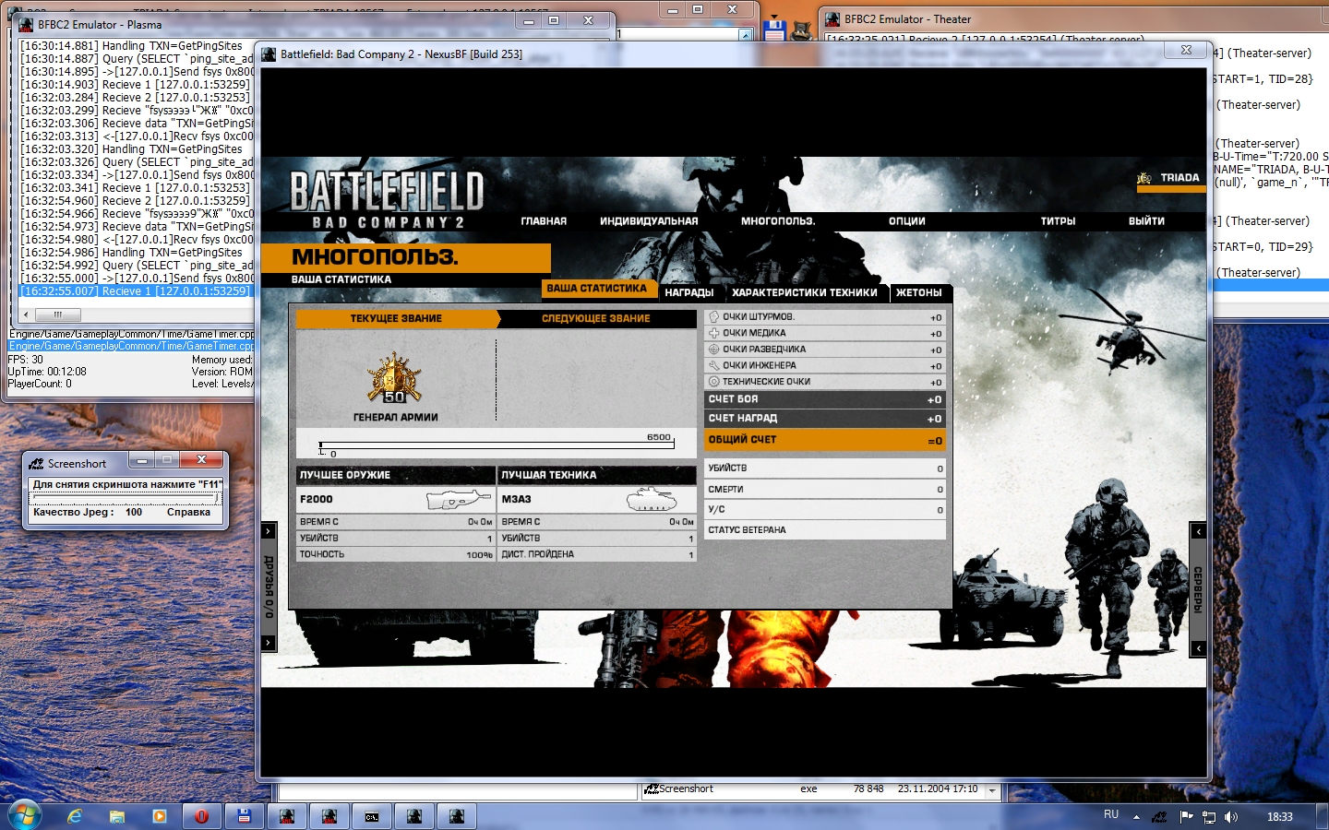The image size is (1329, 830).
Task: Click the Screenshot app tray icon
Action: (1160, 817)
